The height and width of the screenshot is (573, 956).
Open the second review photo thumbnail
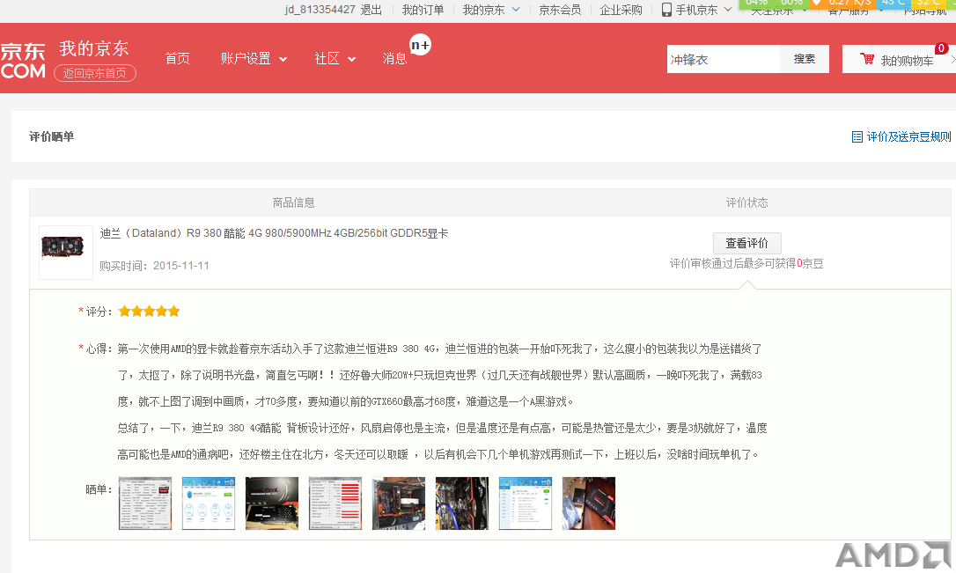[x=209, y=503]
